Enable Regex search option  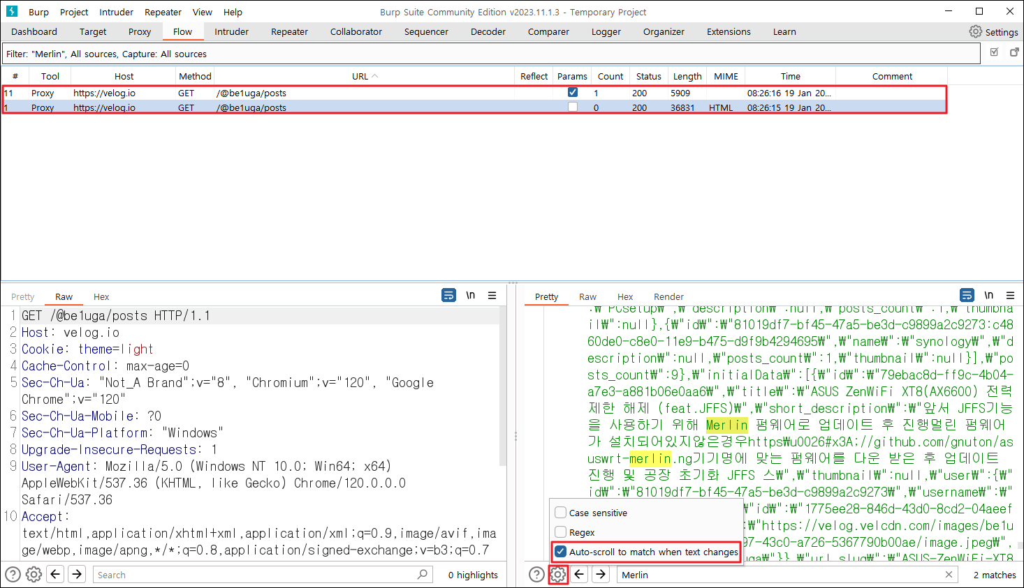[x=560, y=532]
